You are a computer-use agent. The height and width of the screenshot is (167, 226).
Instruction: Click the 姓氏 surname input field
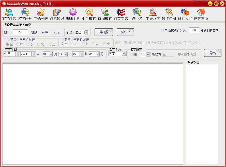(20, 32)
